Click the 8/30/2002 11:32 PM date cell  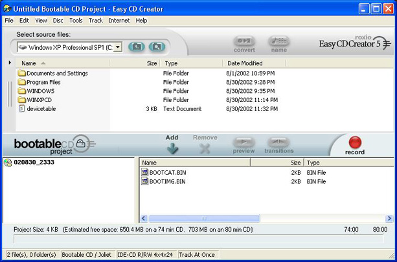click(252, 109)
